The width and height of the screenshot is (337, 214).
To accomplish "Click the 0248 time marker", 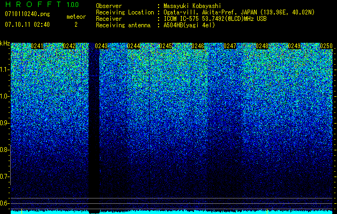I will point(262,46).
